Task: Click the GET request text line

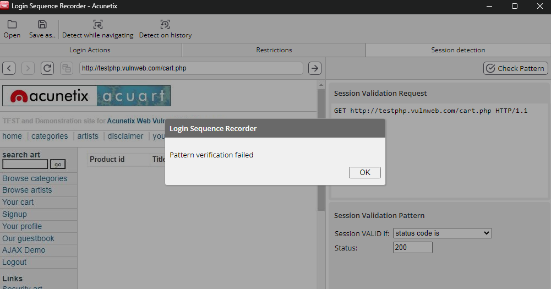Action: [x=431, y=111]
